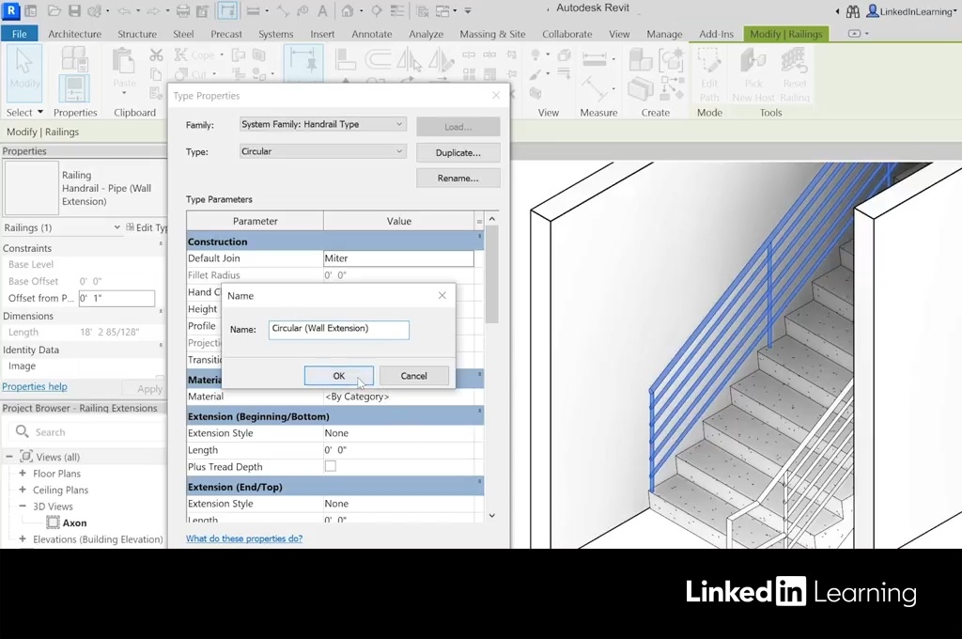
Task: Click Cancel in the Name dialog
Action: pos(413,376)
